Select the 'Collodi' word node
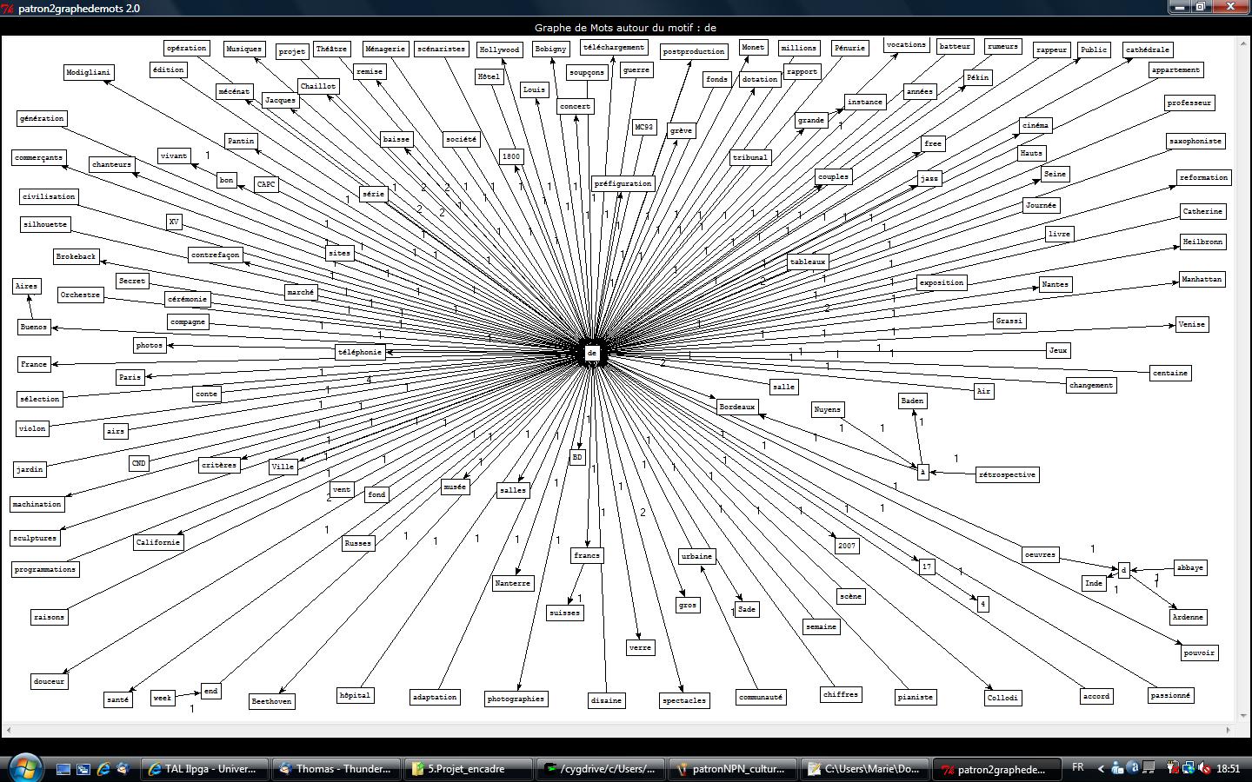This screenshot has width=1252, height=782. point(1002,698)
